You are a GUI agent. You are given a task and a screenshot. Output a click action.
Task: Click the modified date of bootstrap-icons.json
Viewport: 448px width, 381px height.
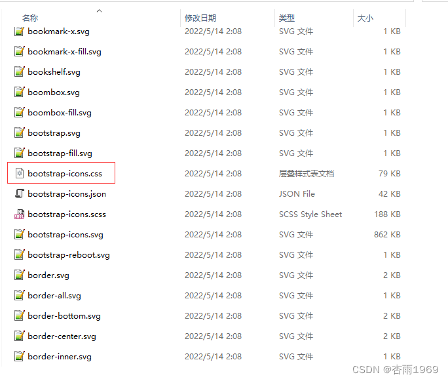(213, 193)
